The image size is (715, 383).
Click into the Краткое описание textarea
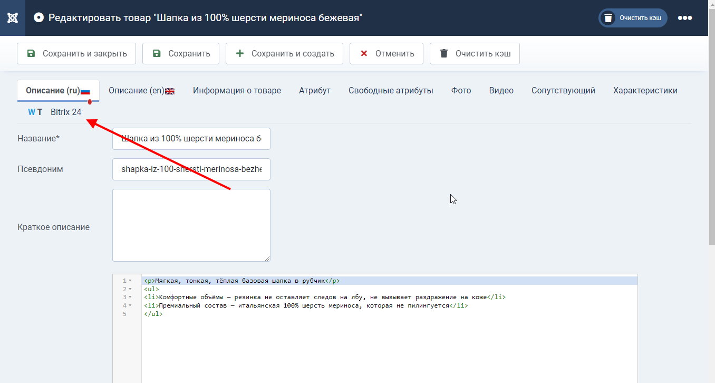[191, 225]
